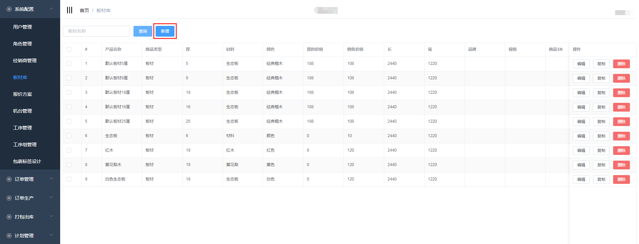The height and width of the screenshot is (244, 639).
Task: Click the 订单管理 menu icon
Action: (9, 179)
